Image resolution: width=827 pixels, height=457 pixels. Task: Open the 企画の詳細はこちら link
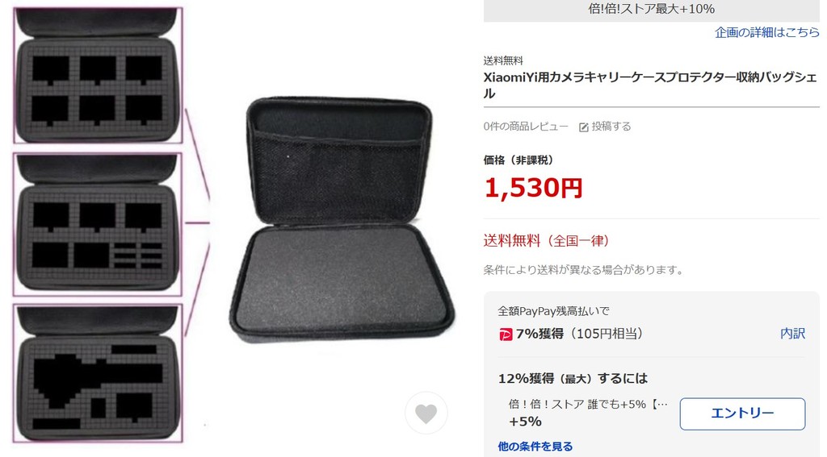point(767,32)
